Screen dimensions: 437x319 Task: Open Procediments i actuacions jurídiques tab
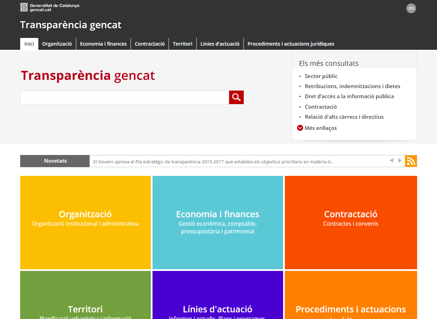coord(291,44)
